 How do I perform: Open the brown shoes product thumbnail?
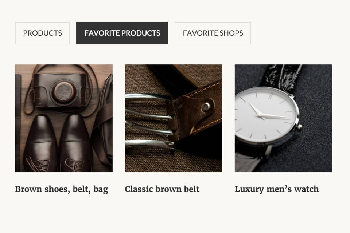pyautogui.click(x=64, y=118)
